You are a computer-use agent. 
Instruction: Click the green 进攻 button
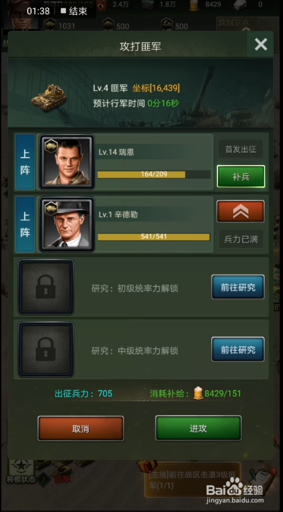click(x=198, y=428)
